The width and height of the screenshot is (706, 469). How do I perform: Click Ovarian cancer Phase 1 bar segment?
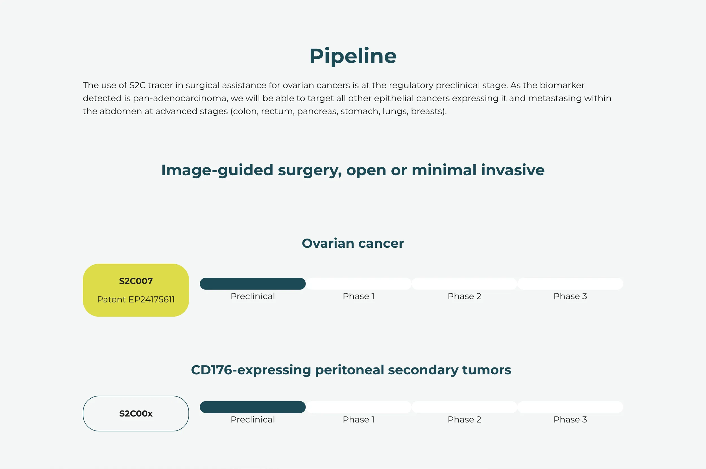tap(359, 284)
